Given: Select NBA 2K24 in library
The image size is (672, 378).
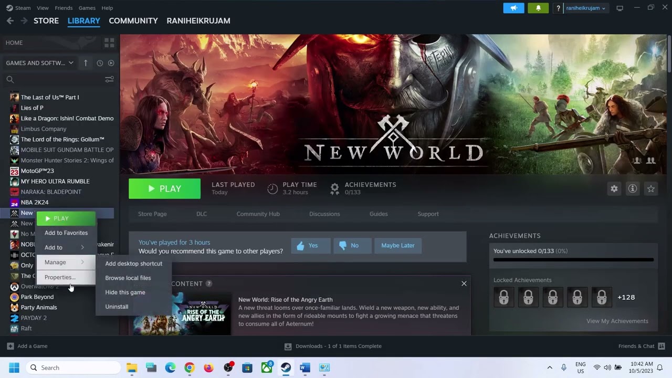Looking at the screenshot, I should click(35, 202).
